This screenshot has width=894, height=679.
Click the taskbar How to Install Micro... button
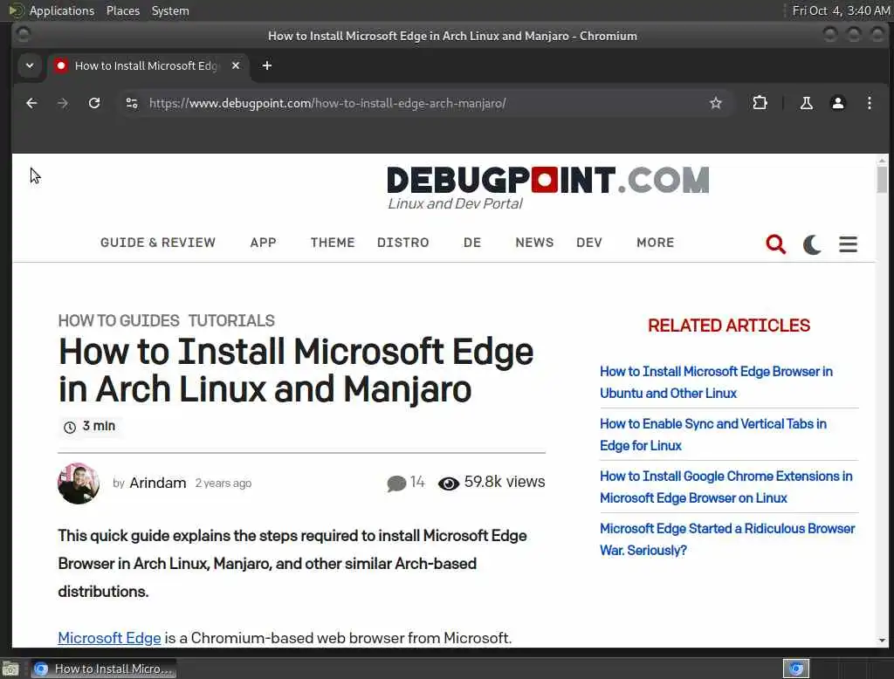pos(103,669)
